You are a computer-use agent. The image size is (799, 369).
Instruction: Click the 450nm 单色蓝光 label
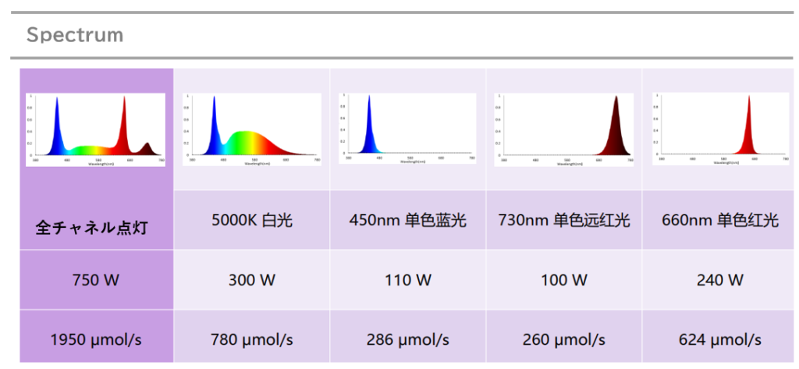tap(407, 220)
